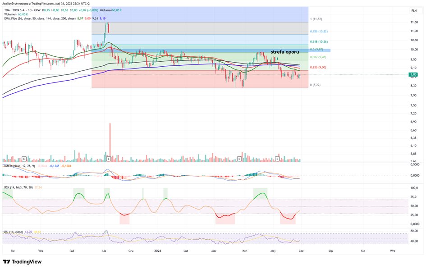Click the Maj month label on time axis
Viewport: 426px width, 269px height.
(x=273, y=251)
